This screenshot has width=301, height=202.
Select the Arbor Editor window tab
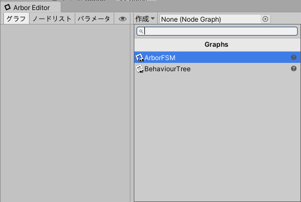pos(31,7)
